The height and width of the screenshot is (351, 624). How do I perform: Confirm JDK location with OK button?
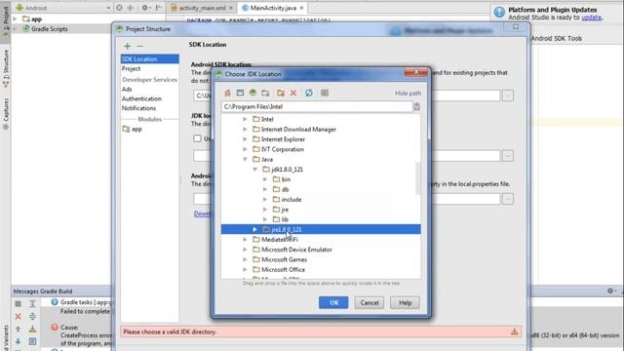pyautogui.click(x=333, y=302)
